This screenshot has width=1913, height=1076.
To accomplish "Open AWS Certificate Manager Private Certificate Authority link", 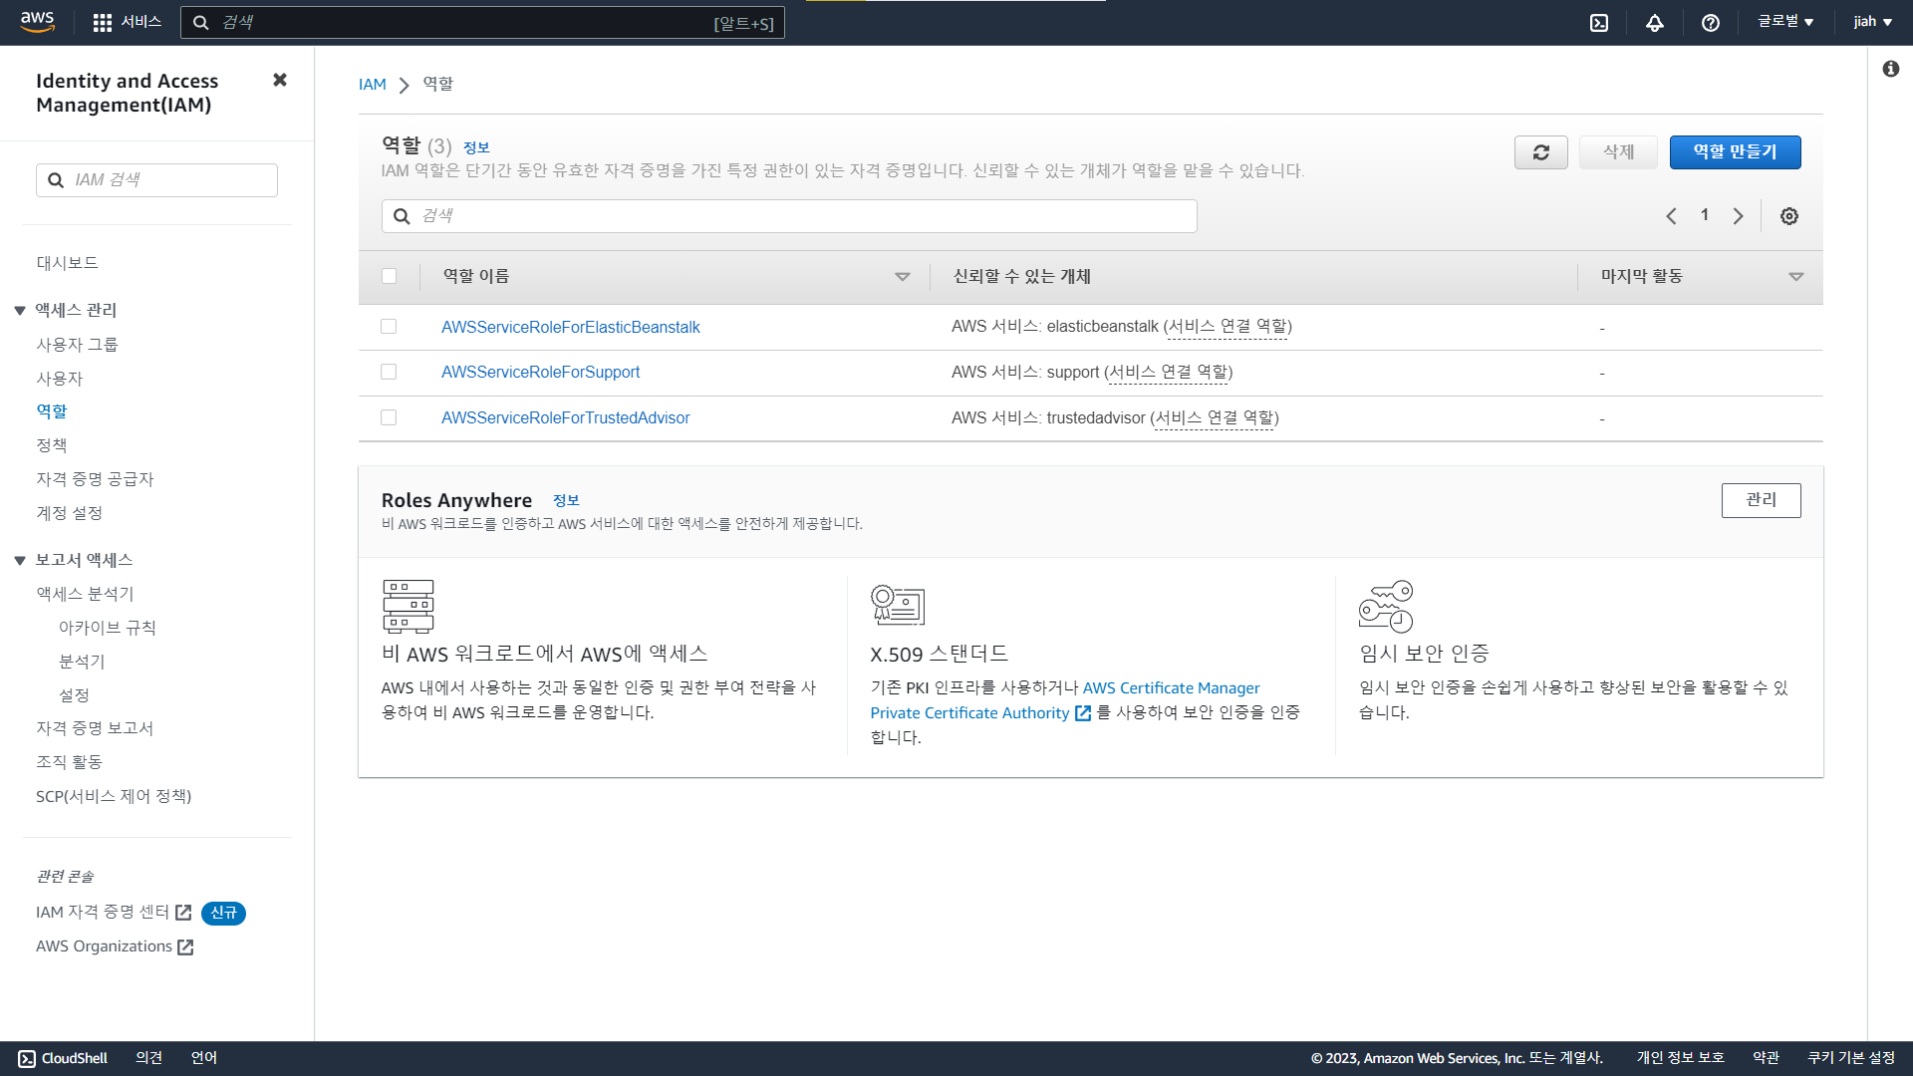I will 1065,700.
